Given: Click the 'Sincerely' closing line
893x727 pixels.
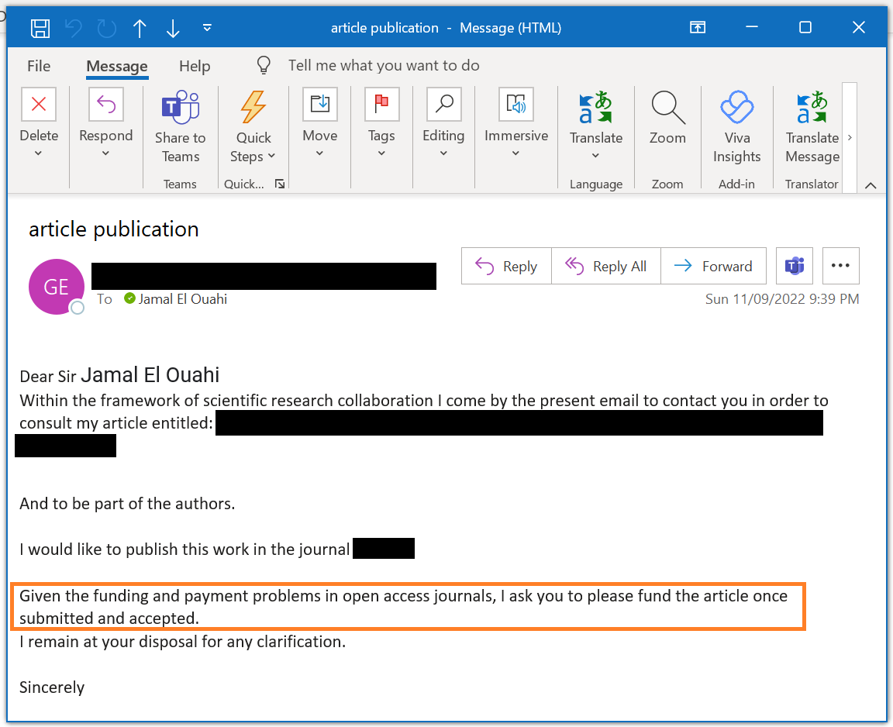Looking at the screenshot, I should (52, 687).
